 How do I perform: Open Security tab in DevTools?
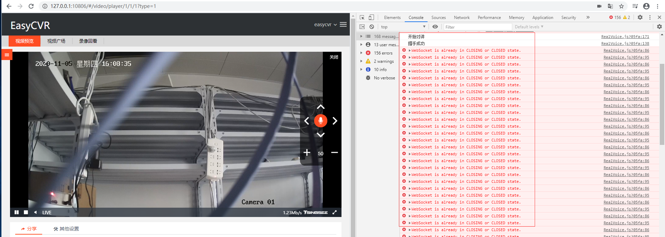pyautogui.click(x=569, y=17)
